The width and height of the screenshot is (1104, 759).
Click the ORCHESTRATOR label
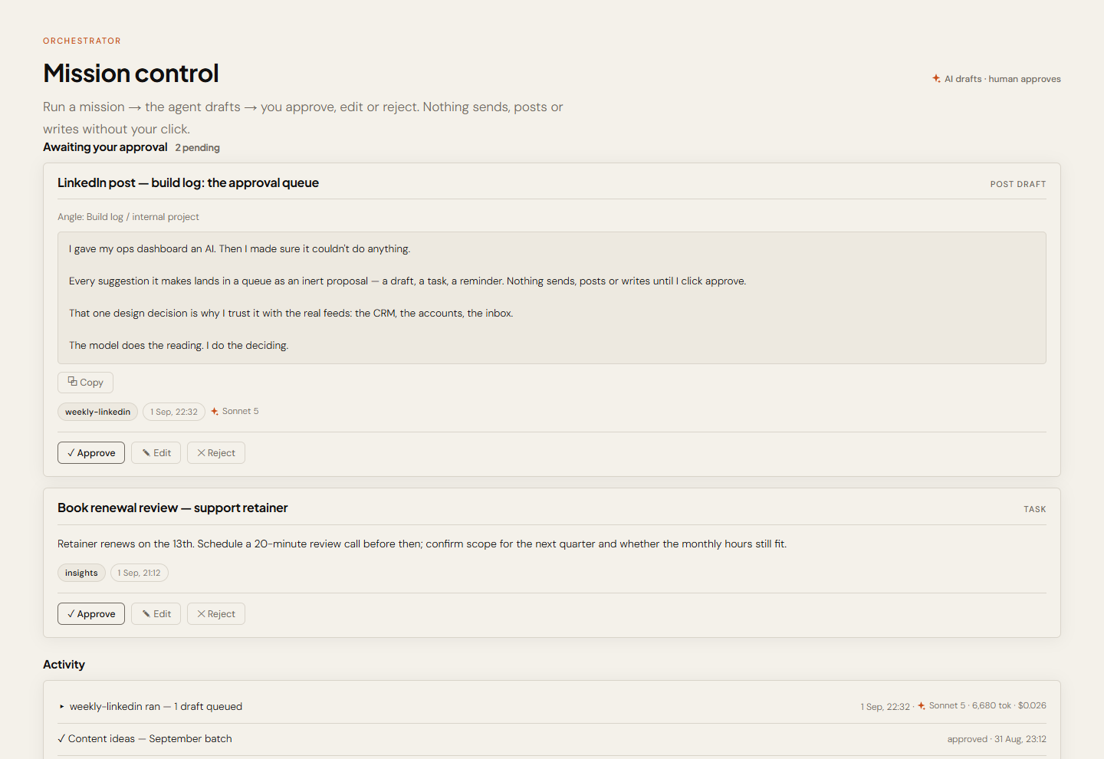[x=82, y=41]
